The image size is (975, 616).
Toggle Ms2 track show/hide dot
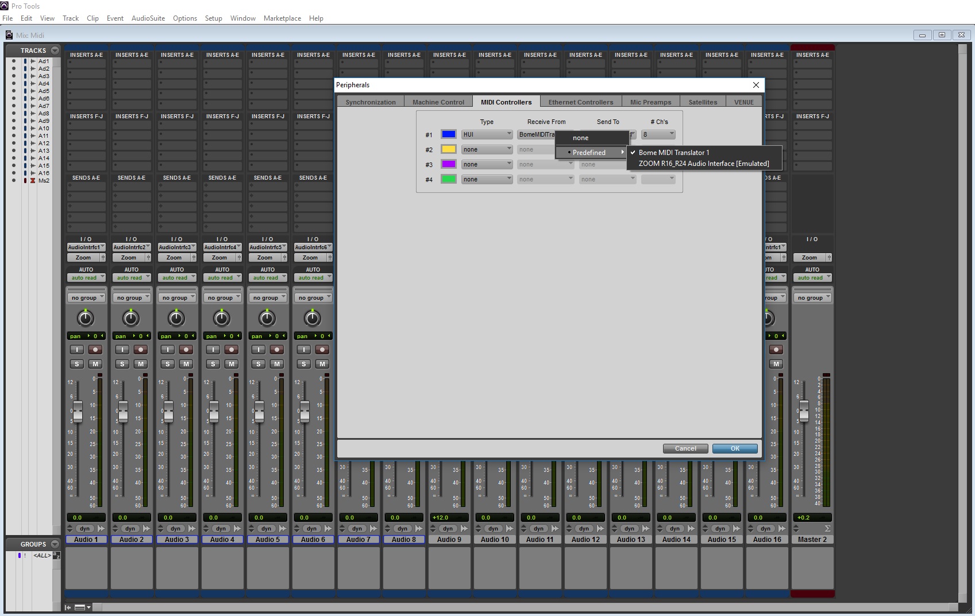(x=14, y=181)
